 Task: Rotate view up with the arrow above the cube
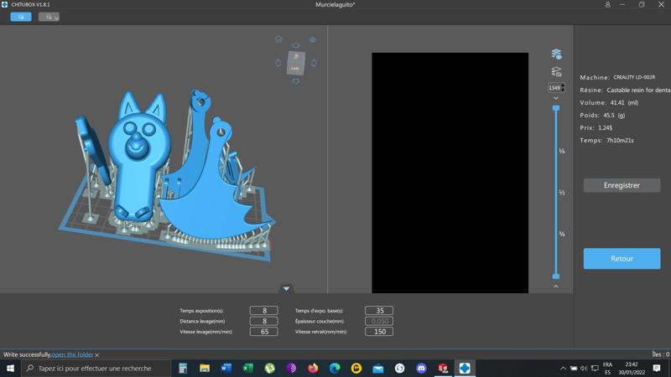click(x=296, y=45)
